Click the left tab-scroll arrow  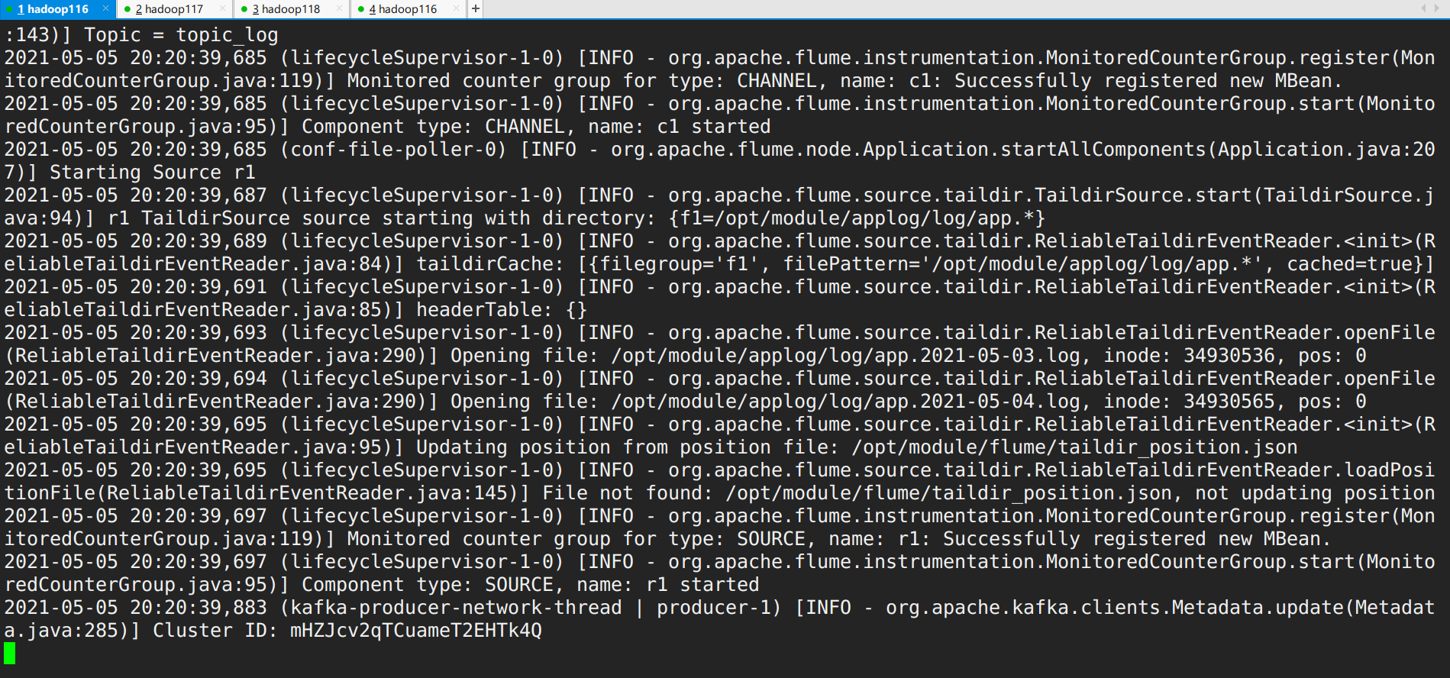(x=1423, y=8)
